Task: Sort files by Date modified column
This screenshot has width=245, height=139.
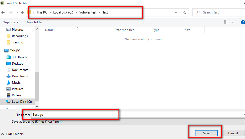Action: 124,30
